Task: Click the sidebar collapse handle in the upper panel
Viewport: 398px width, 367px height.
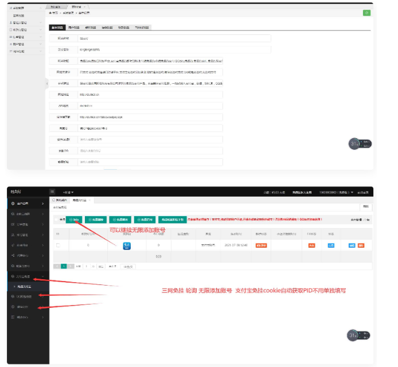Action: [x=47, y=83]
